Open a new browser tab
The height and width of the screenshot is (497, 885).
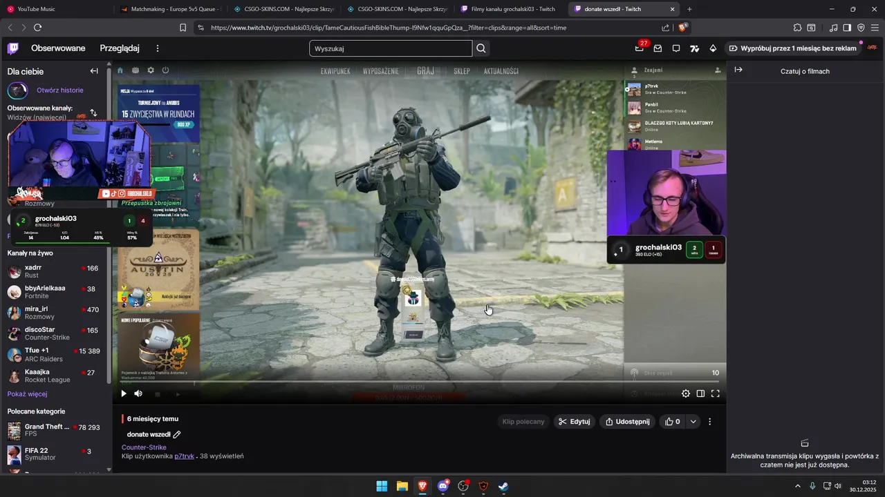point(689,9)
